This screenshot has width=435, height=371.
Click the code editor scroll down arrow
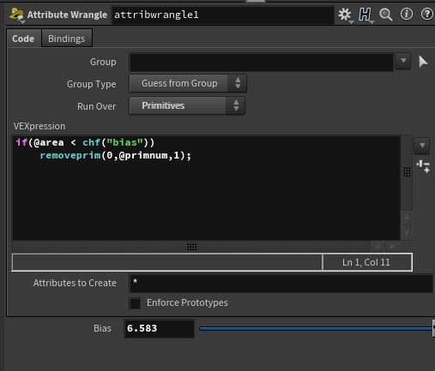pos(407,232)
